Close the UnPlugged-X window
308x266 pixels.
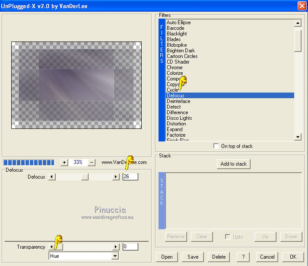tap(302, 6)
